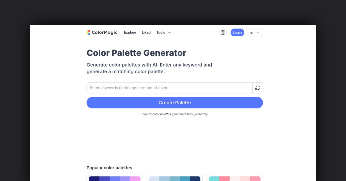Click the keyword input field
Screen dimensions: 346x181
(x=170, y=88)
